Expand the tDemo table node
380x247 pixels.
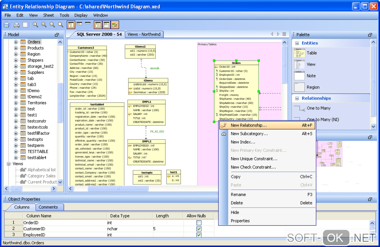click(16, 91)
